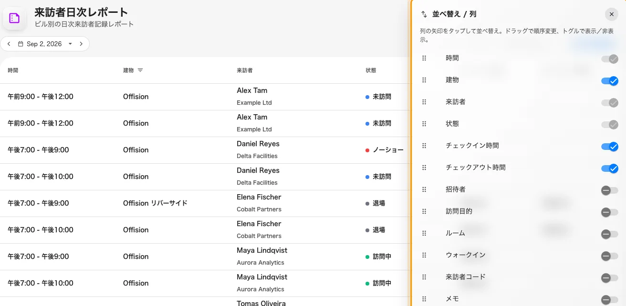The height and width of the screenshot is (306, 626).
Task: Toggle the 状態 column switch
Action: pos(610,125)
